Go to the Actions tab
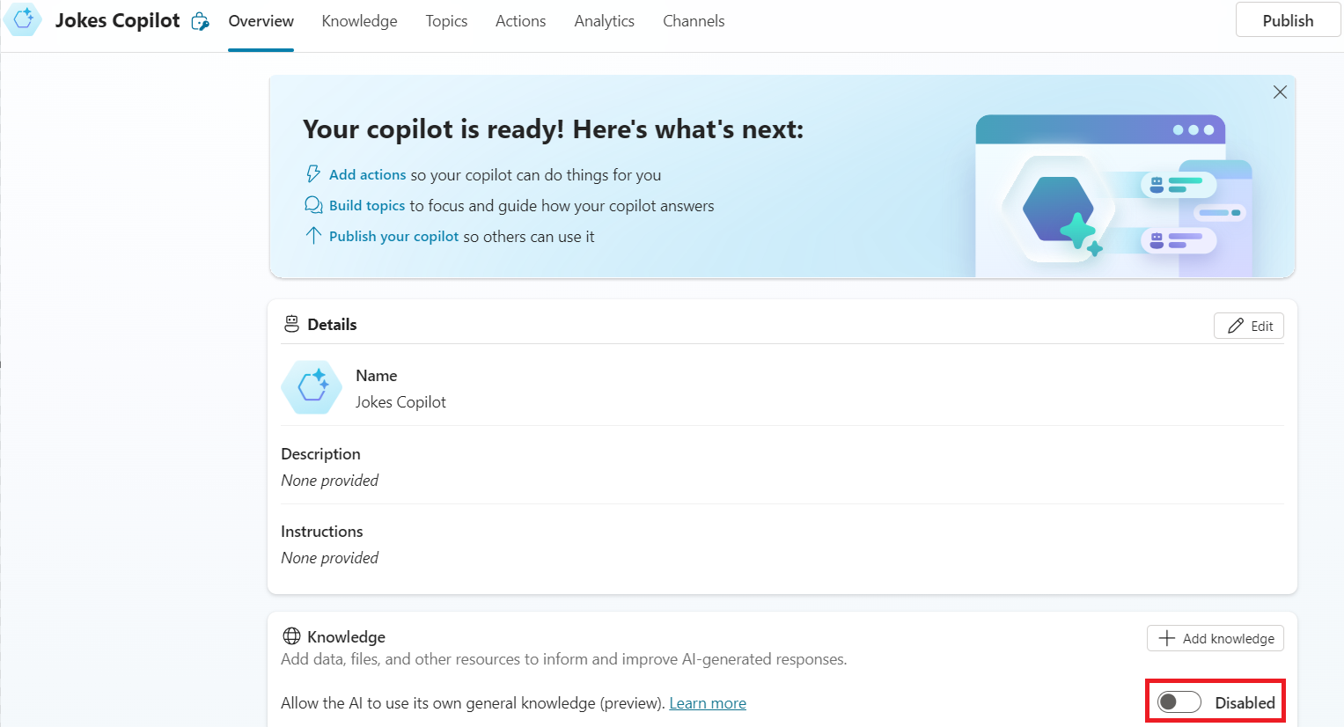The height and width of the screenshot is (727, 1344). click(x=520, y=21)
